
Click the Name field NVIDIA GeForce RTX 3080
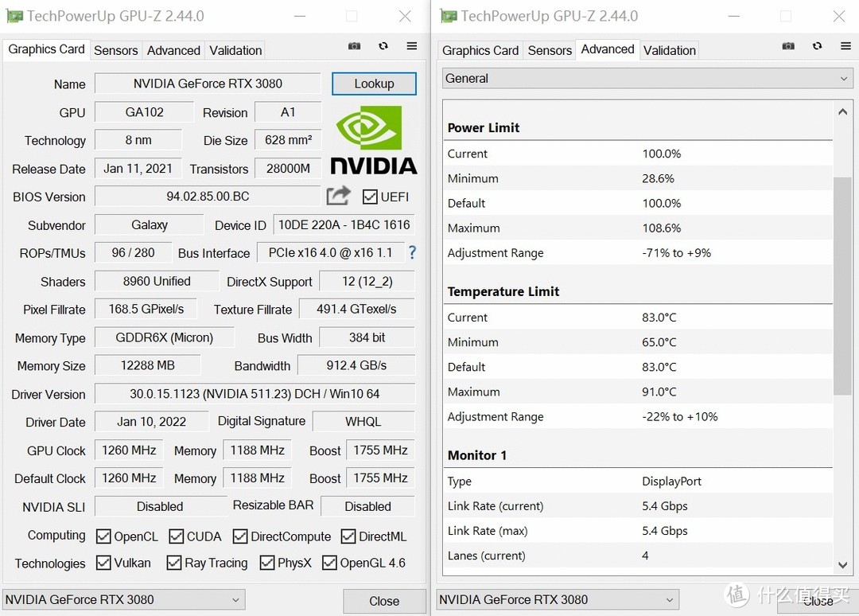pyautogui.click(x=208, y=84)
